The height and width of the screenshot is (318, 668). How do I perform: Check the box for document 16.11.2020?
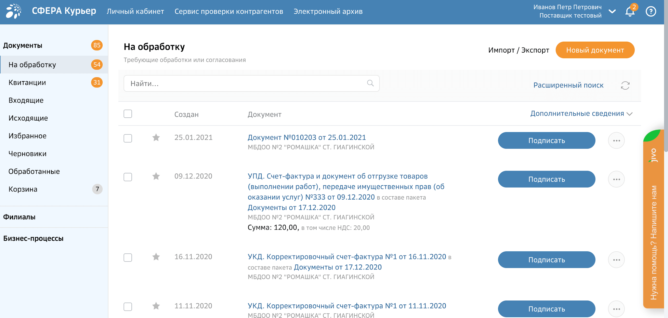(128, 258)
